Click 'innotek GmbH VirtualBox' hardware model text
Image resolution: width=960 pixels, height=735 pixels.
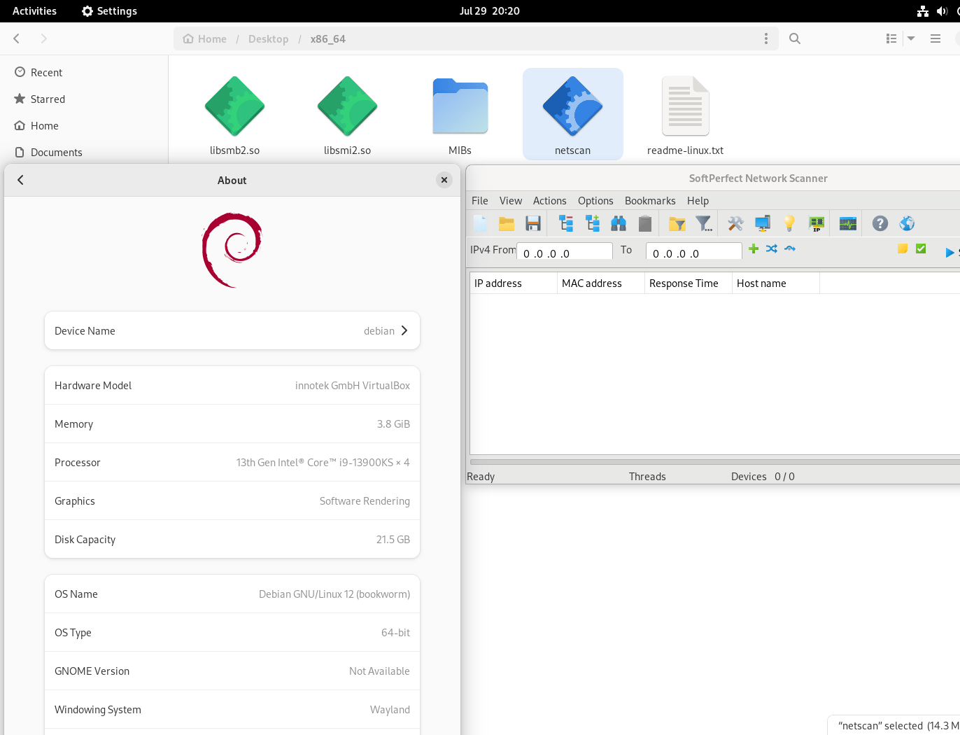[353, 386]
